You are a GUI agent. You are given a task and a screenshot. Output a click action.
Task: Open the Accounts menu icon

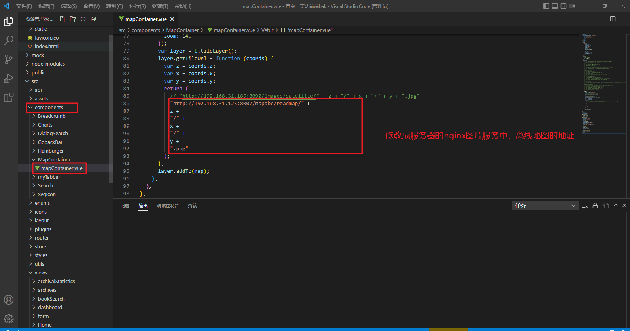coord(9,300)
